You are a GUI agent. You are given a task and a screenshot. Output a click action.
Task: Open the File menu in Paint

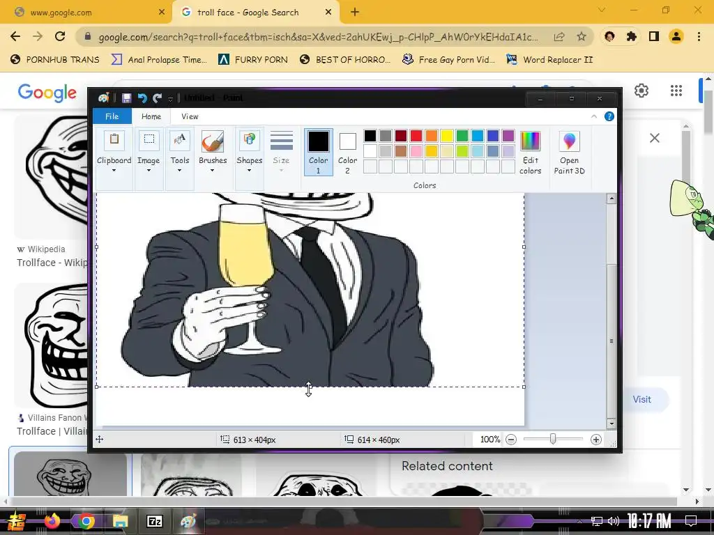coord(112,116)
